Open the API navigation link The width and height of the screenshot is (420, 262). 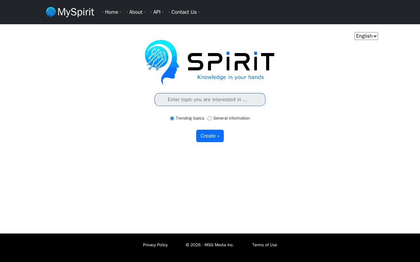click(157, 12)
